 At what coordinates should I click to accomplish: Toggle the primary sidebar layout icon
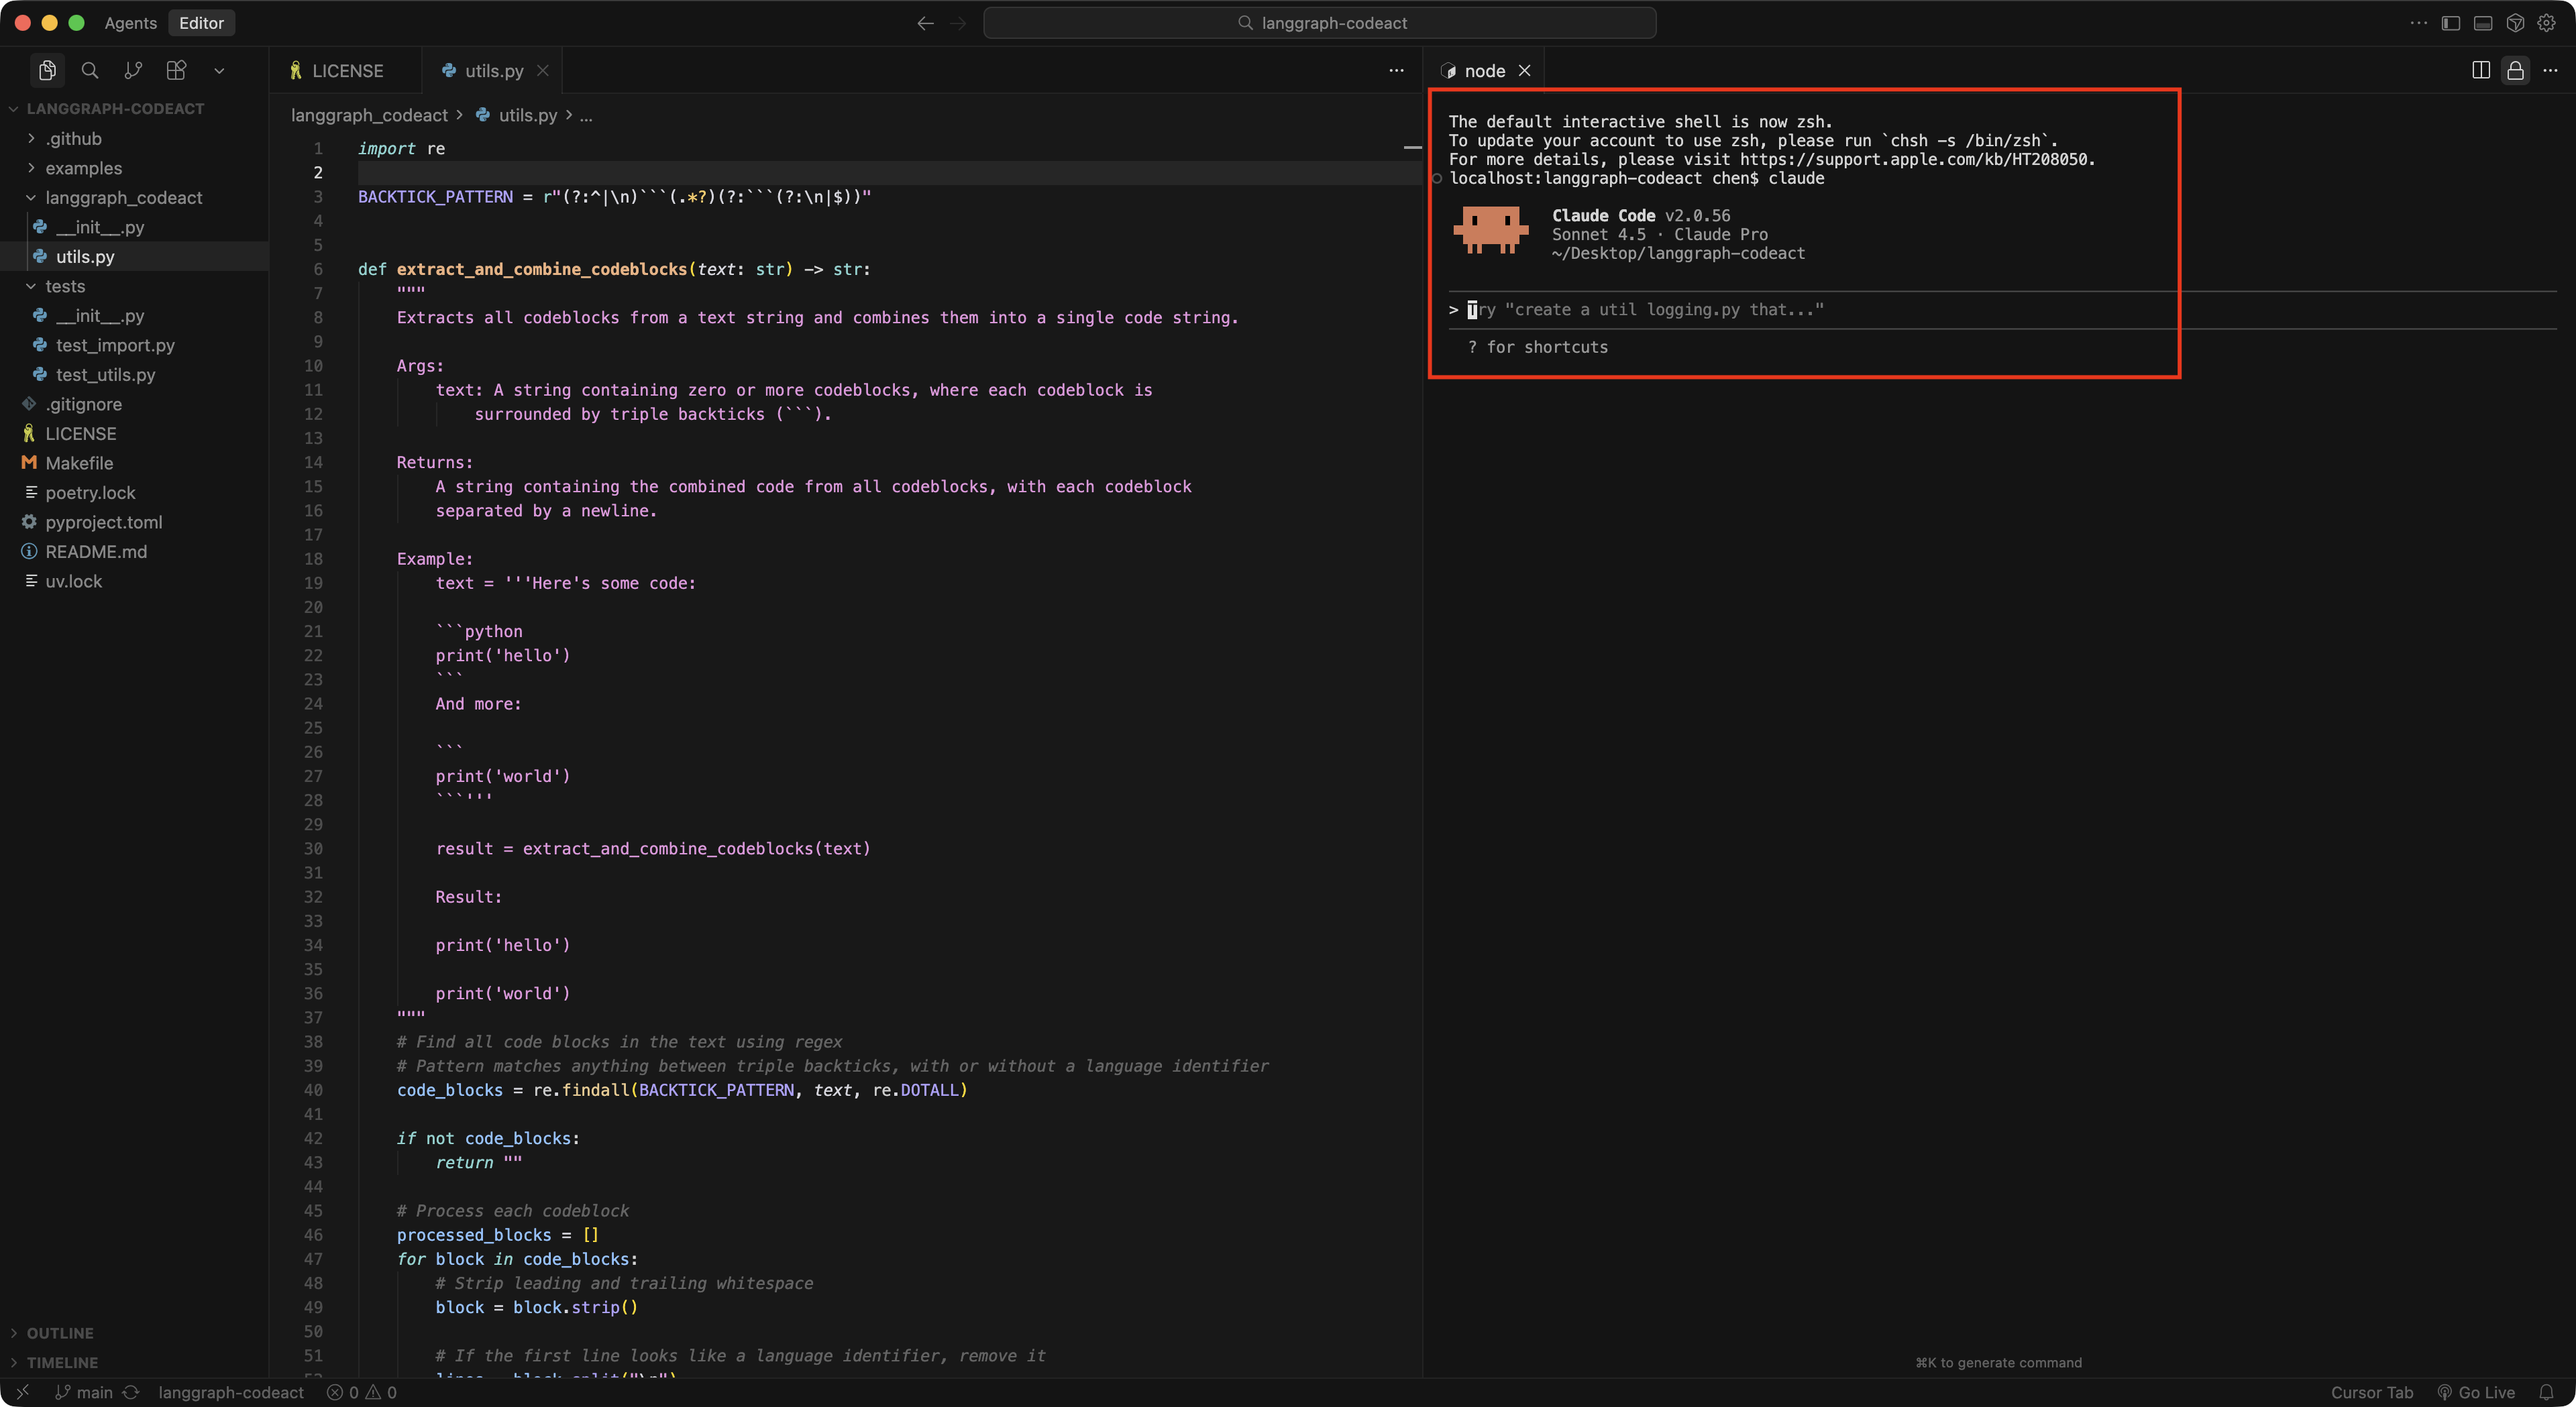[x=2451, y=23]
